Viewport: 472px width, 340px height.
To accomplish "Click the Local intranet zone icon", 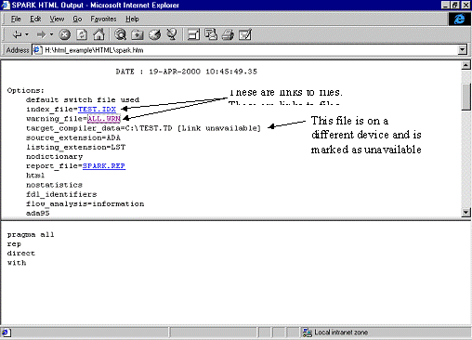I will pyautogui.click(x=308, y=333).
